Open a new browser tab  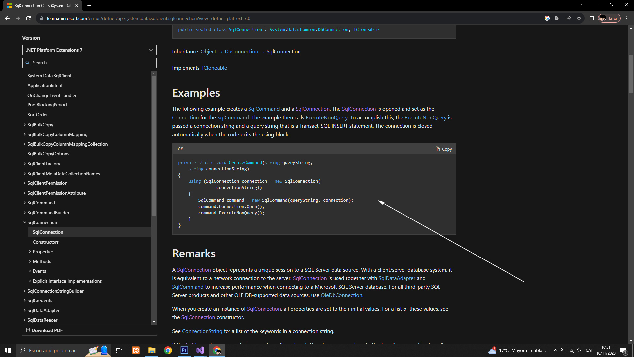[x=89, y=6]
